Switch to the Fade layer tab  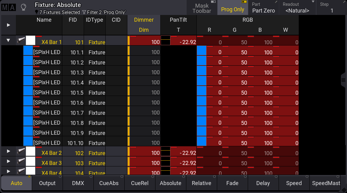coord(232,183)
